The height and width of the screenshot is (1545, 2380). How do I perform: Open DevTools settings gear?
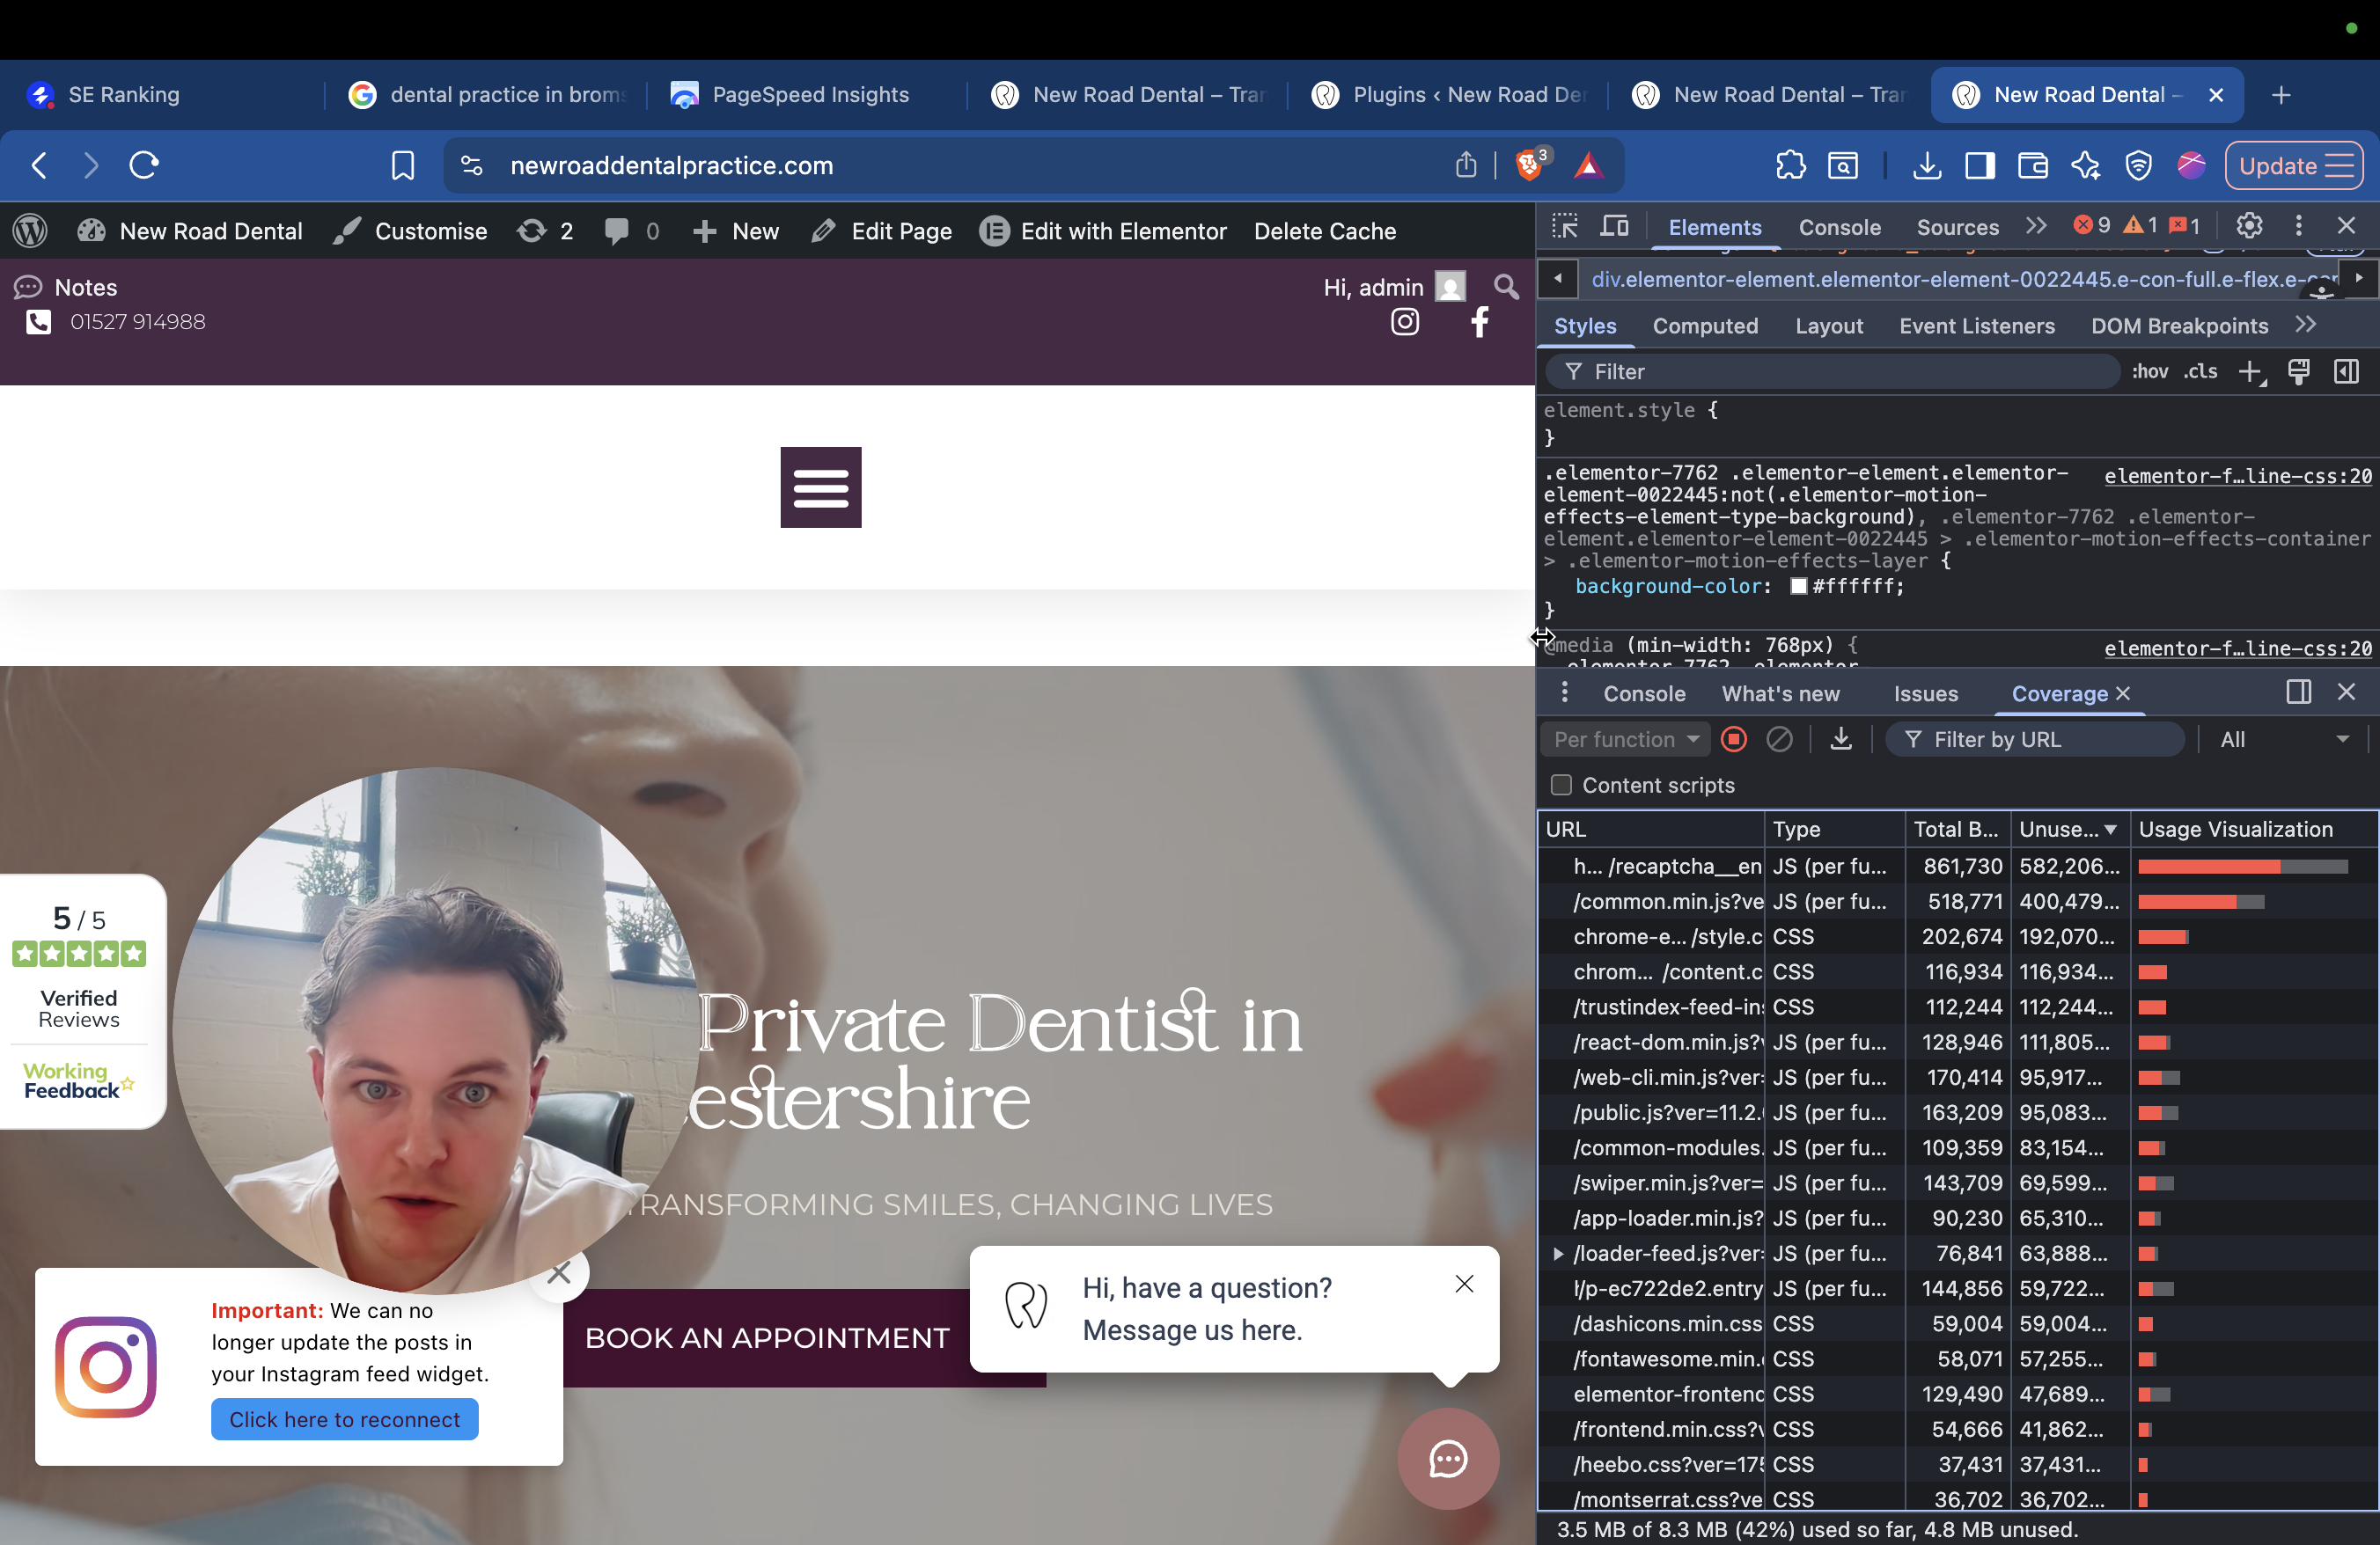point(2249,227)
